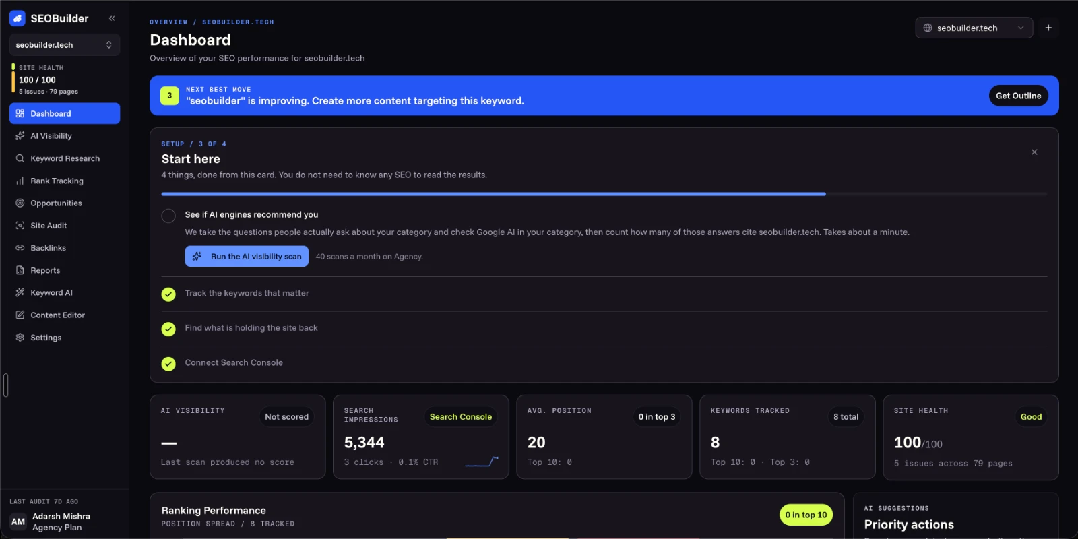Click the number 3 badge in banner
The width and height of the screenshot is (1078, 539).
click(170, 96)
